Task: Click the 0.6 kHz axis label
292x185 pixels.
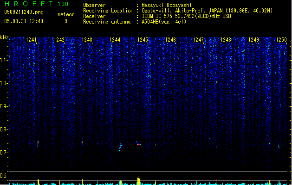Action: click(x=4, y=176)
